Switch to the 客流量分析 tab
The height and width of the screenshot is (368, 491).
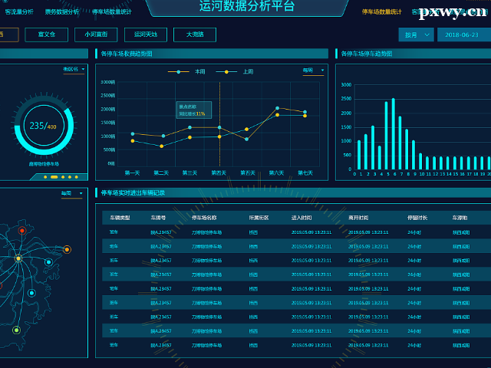click(19, 12)
